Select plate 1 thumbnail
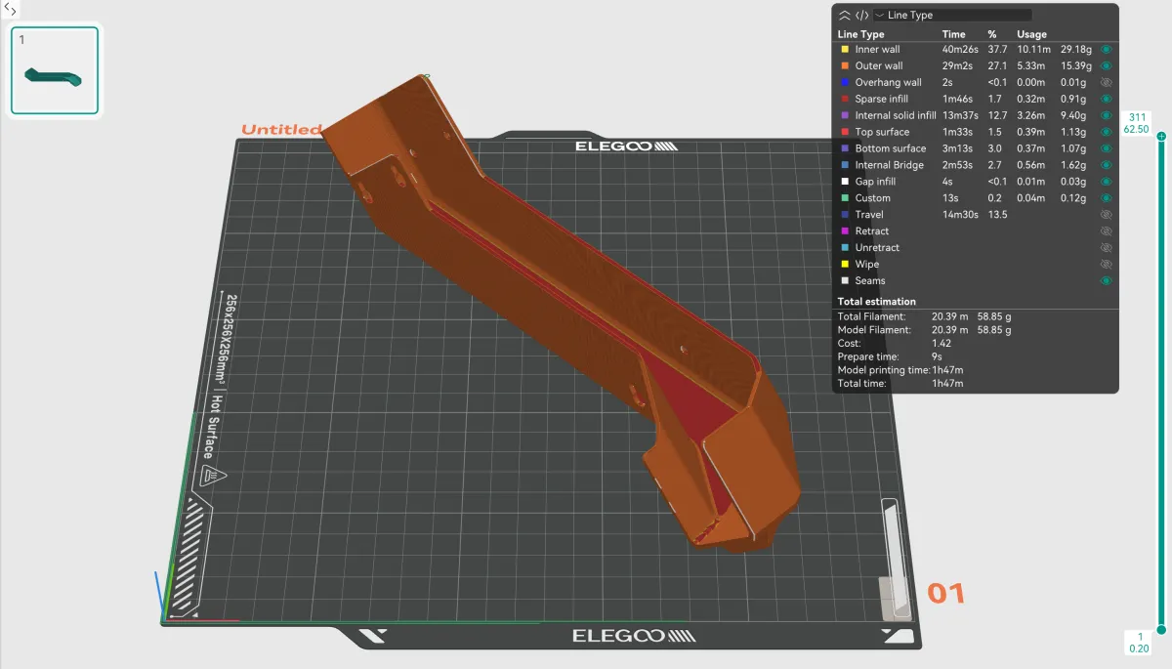 [55, 71]
